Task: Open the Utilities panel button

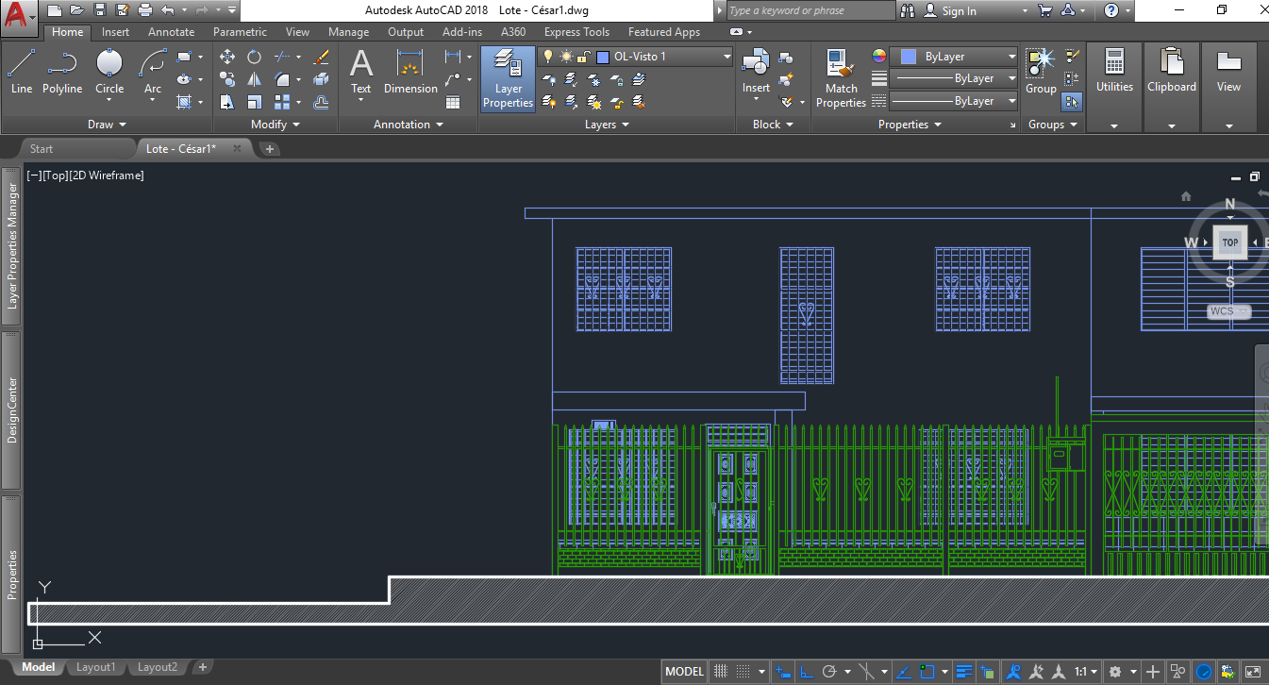Action: [x=1114, y=87]
